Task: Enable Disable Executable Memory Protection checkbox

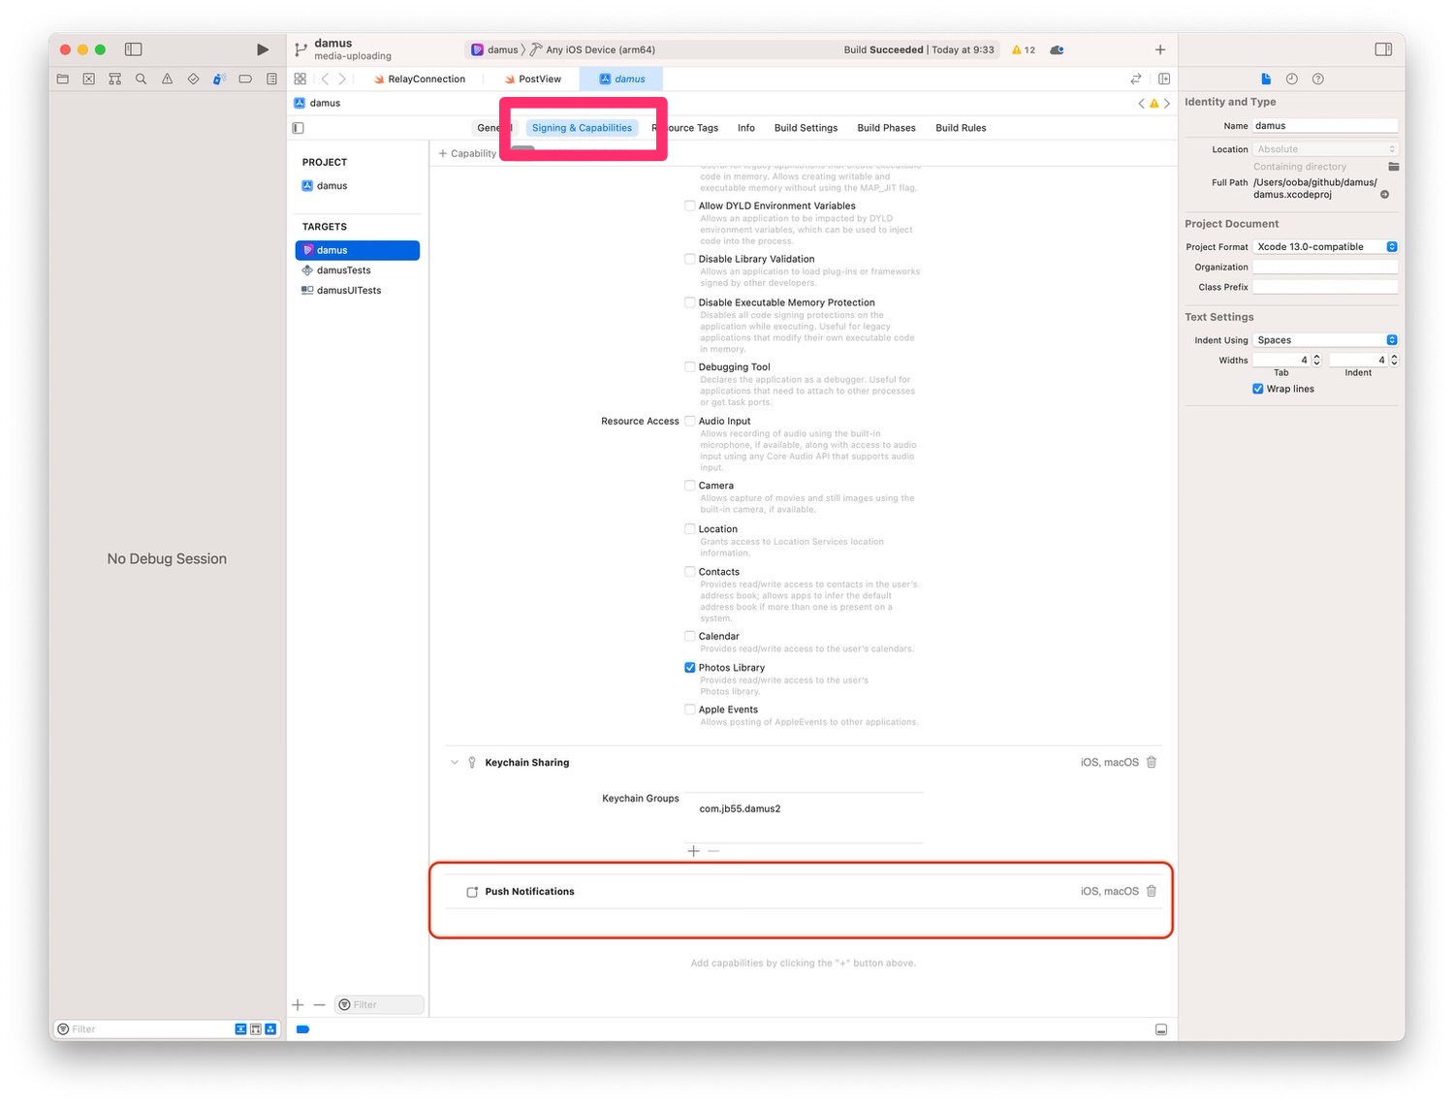Action: point(690,302)
